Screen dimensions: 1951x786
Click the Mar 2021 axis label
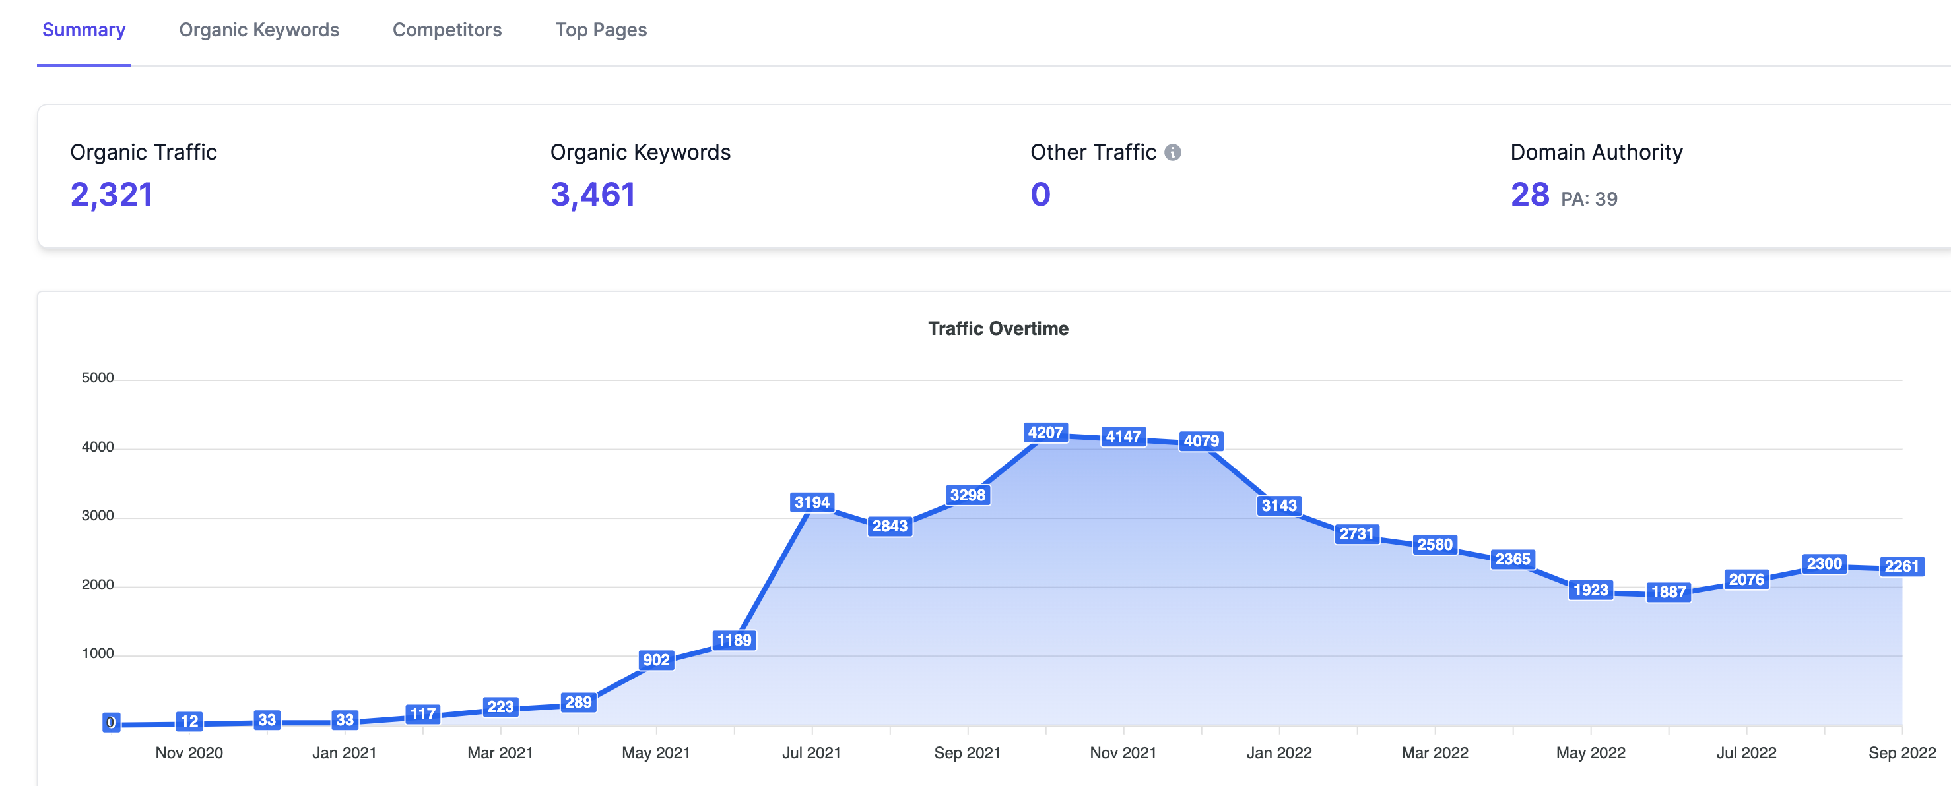501,754
